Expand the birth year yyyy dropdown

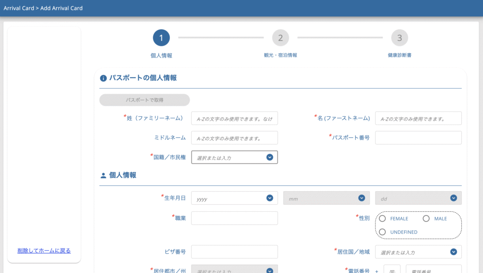coord(234,198)
